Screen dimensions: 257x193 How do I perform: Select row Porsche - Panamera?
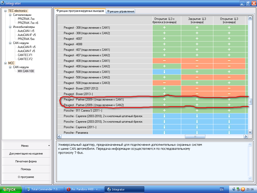coord(105,132)
